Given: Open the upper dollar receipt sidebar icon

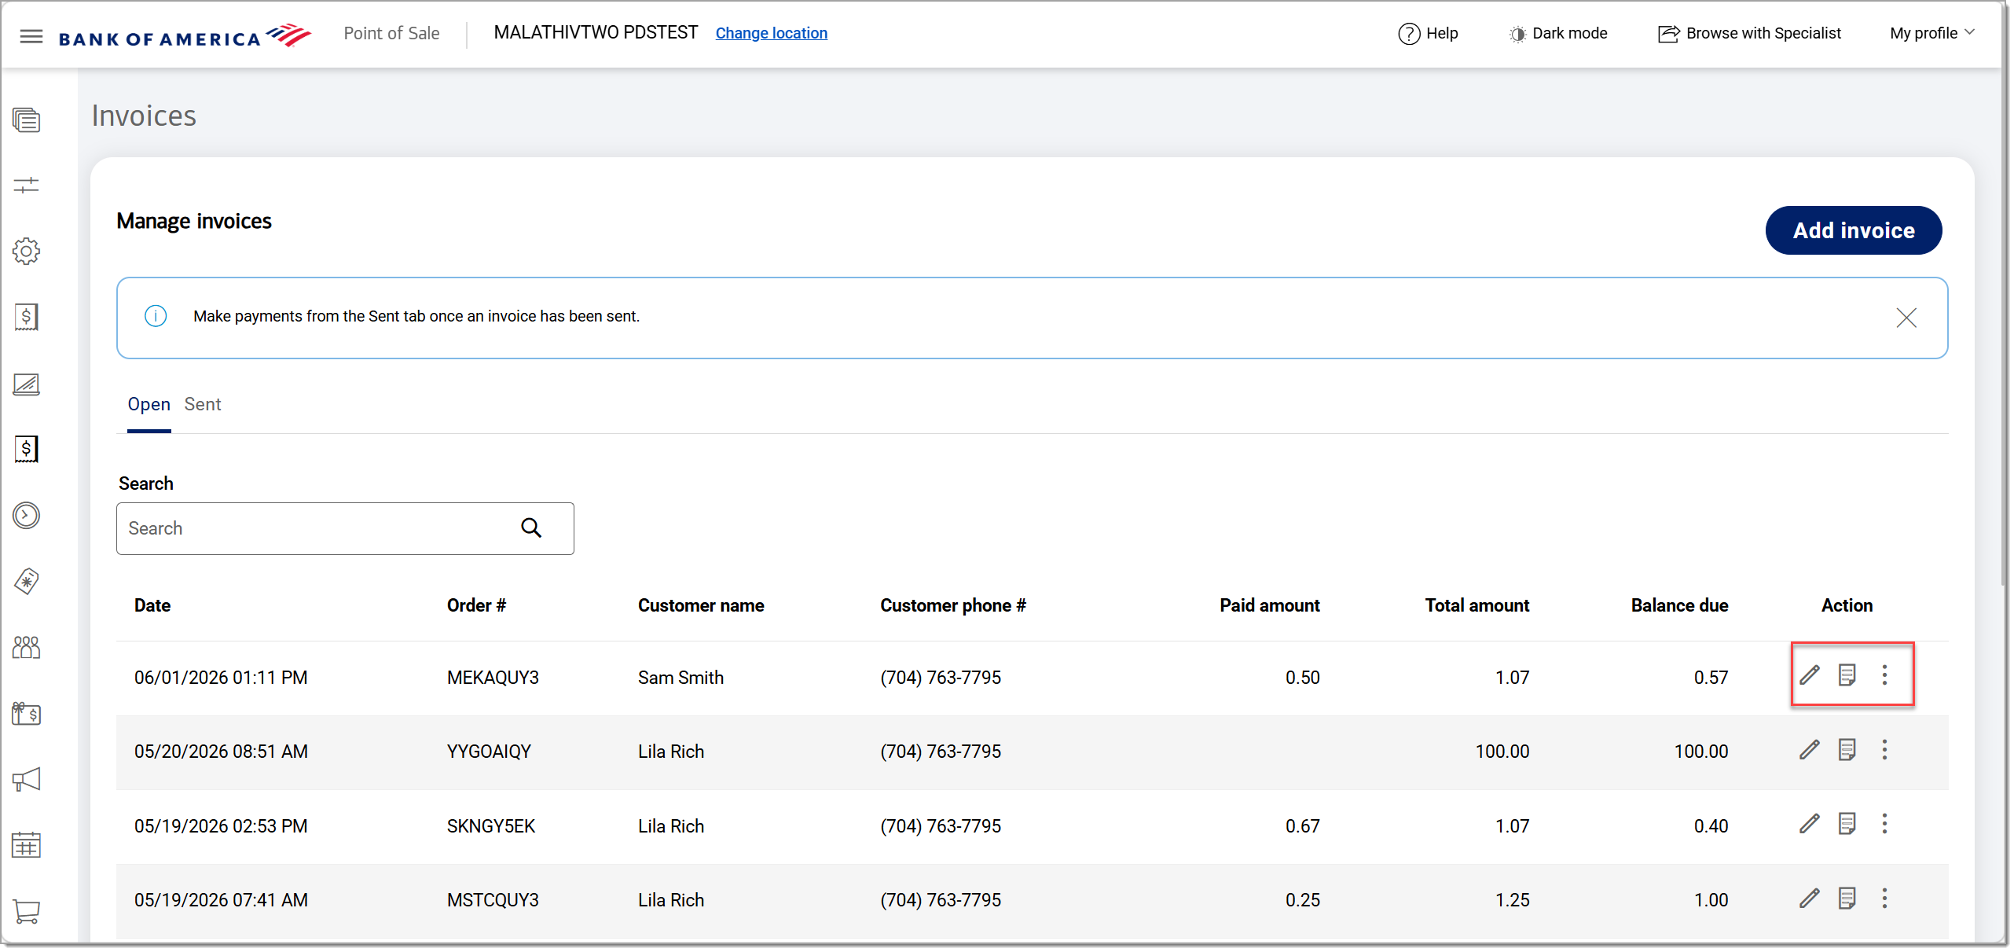Looking at the screenshot, I should [x=27, y=318].
